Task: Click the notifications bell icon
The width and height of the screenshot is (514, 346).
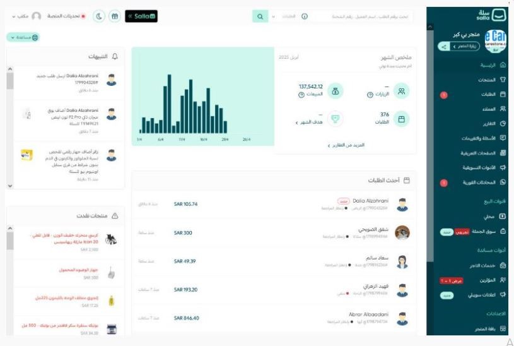Action: (115, 56)
